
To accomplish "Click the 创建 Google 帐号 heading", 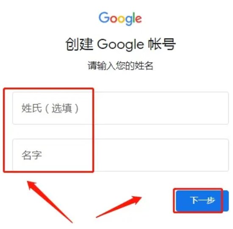I will [x=121, y=44].
